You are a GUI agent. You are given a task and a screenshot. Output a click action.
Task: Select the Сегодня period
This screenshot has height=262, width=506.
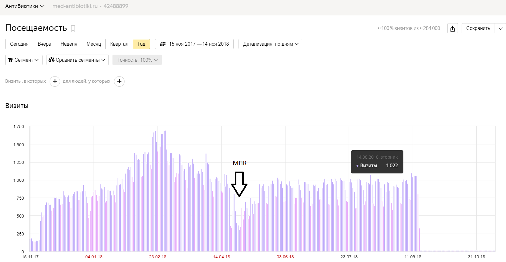pos(19,44)
